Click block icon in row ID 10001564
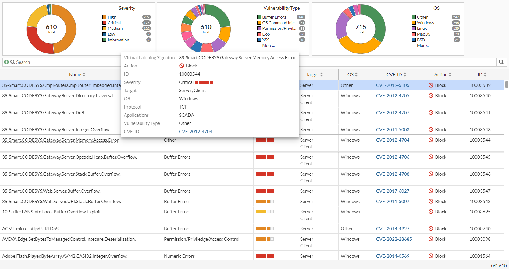The height and width of the screenshot is (269, 509). pyautogui.click(x=431, y=256)
